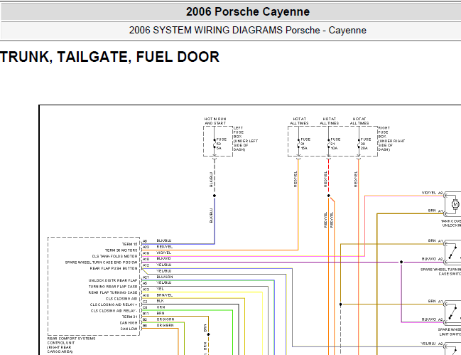
Task: Click the Hot In Run And Start label
Action: 215,121
